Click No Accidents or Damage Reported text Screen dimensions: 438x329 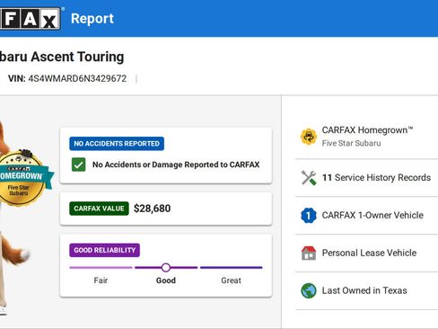pos(176,164)
